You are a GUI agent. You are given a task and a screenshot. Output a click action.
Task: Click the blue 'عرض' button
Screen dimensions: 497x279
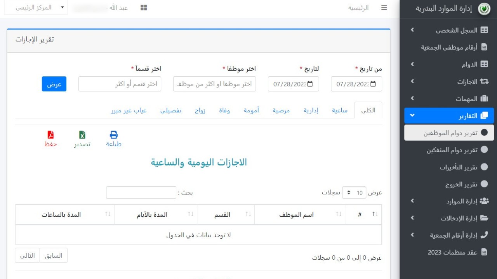[x=54, y=84]
